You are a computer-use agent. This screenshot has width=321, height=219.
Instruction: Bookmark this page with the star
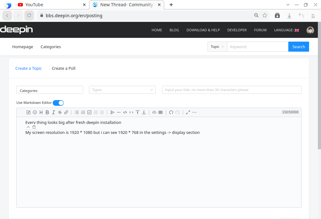[x=265, y=15]
